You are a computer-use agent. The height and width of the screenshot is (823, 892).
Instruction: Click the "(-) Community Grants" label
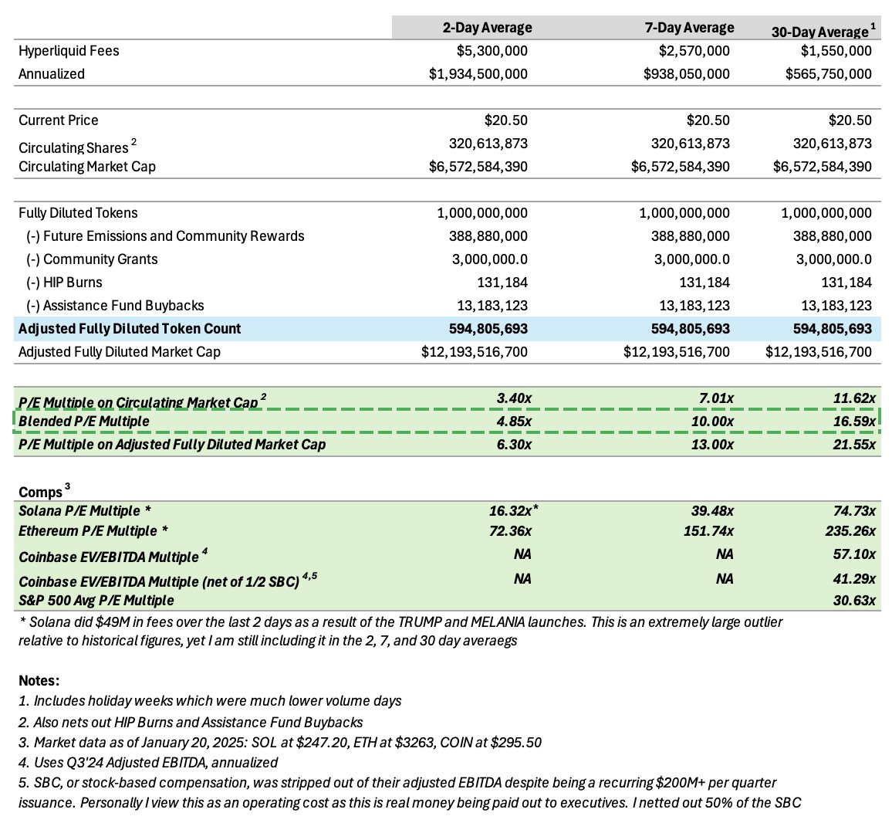click(x=92, y=259)
